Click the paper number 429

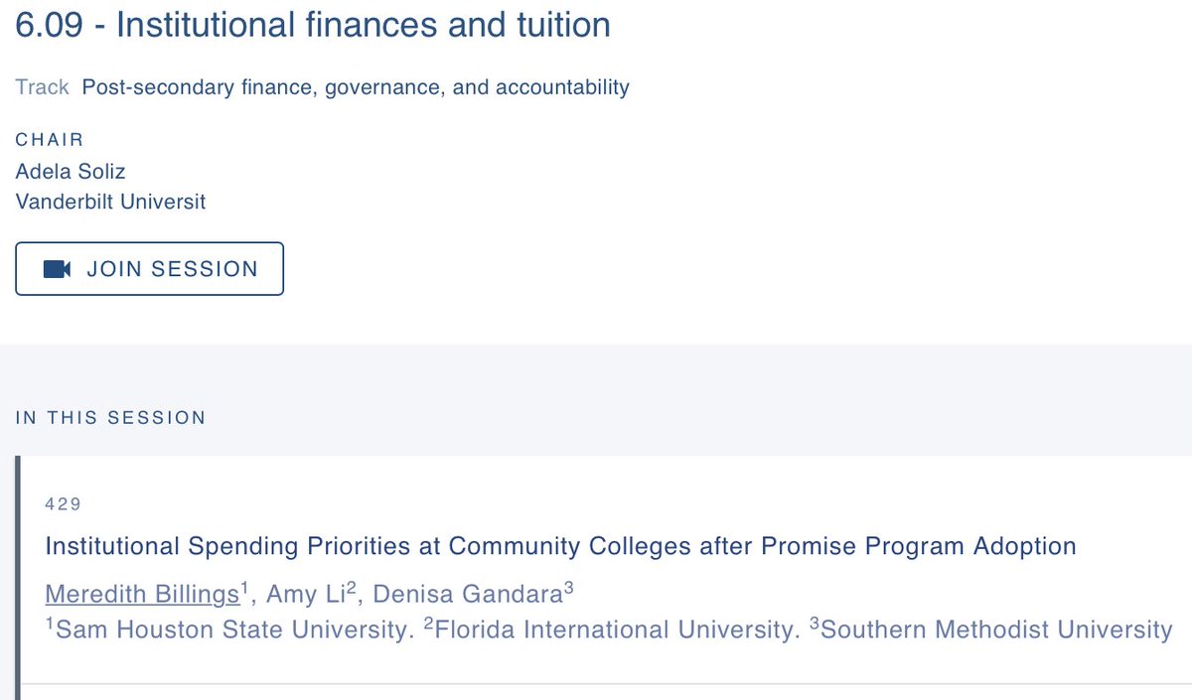[63, 504]
